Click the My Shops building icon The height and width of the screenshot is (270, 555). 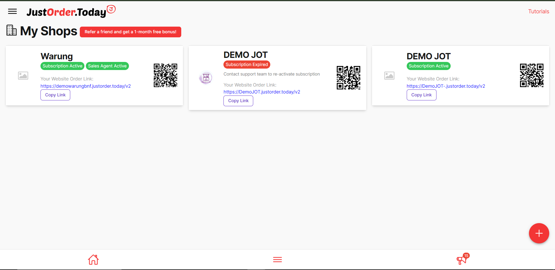(x=12, y=30)
